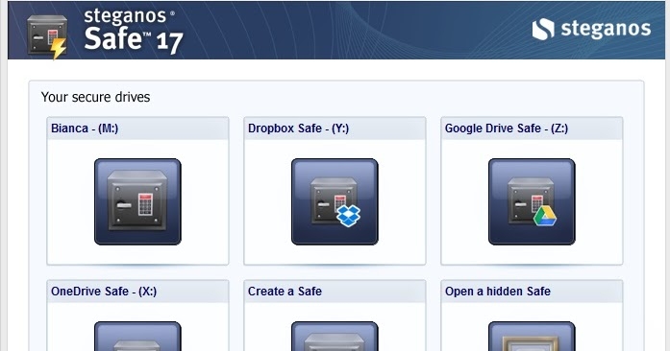This screenshot has width=670, height=351.
Task: Click the blue Dropbox badge on the safe
Action: click(x=349, y=216)
